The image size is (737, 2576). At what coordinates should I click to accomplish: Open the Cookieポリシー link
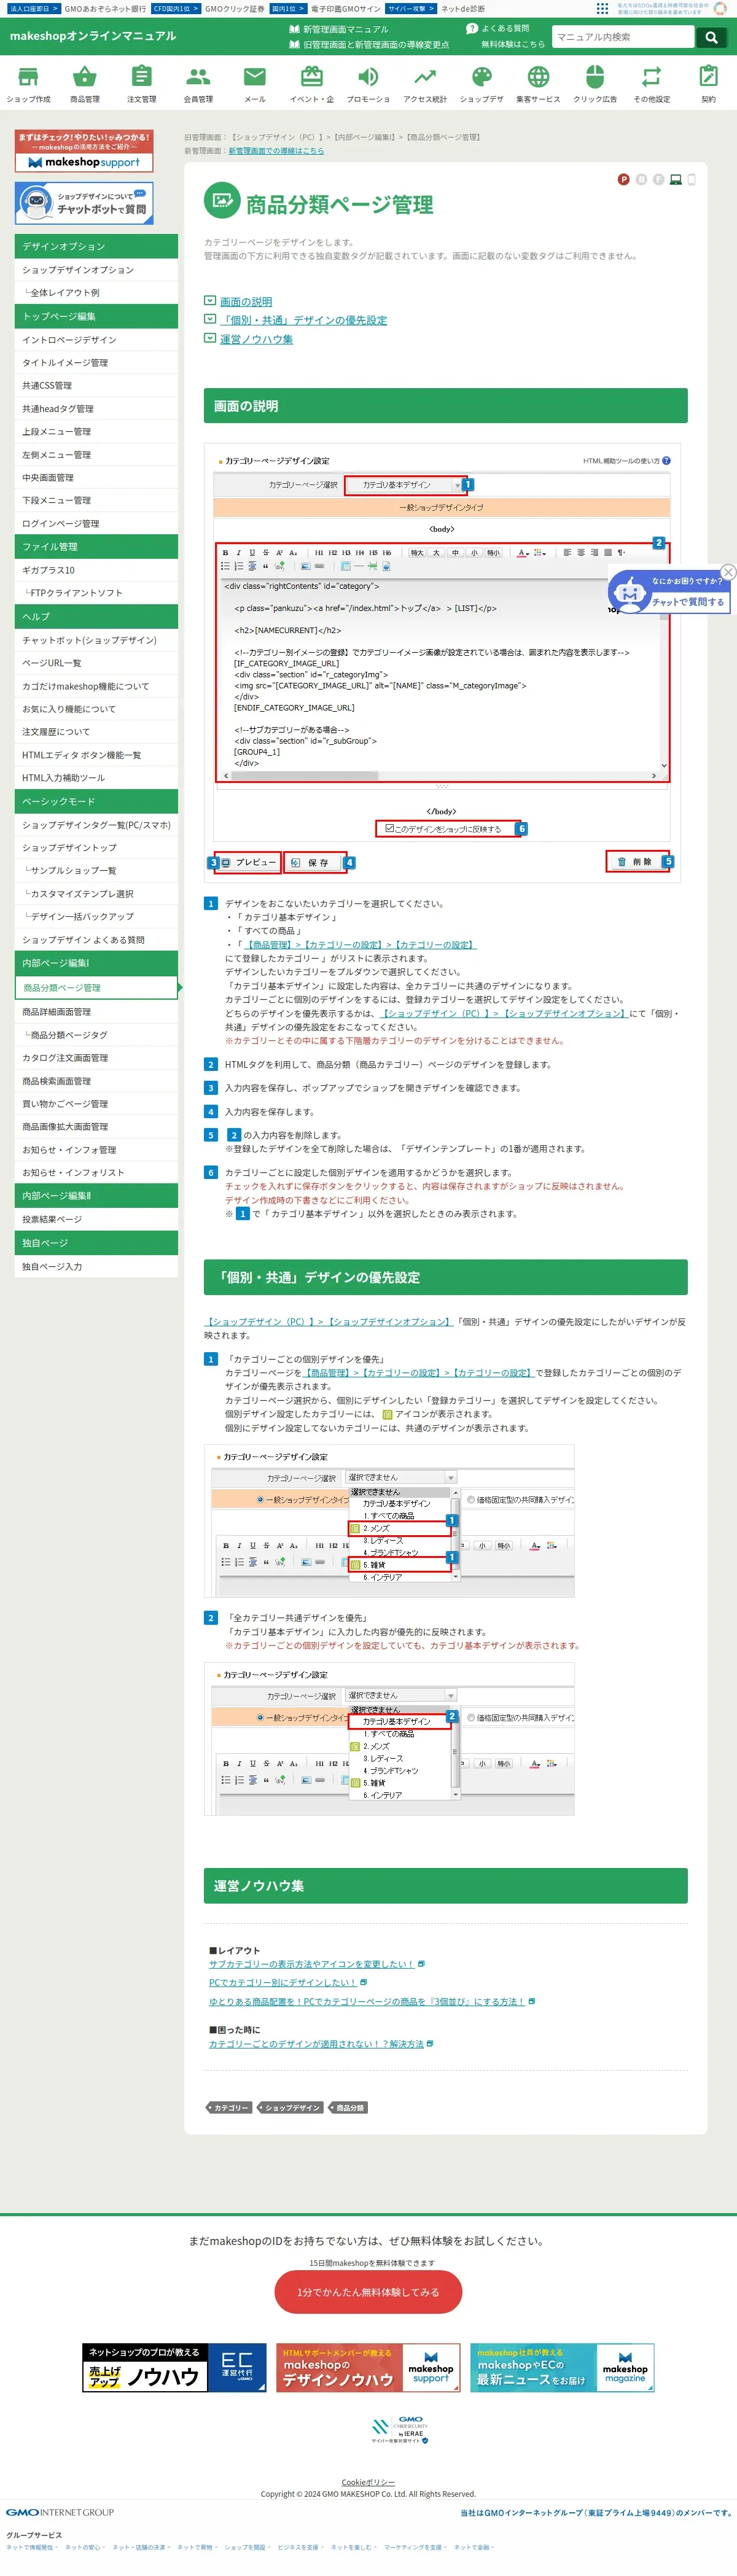[368, 2482]
